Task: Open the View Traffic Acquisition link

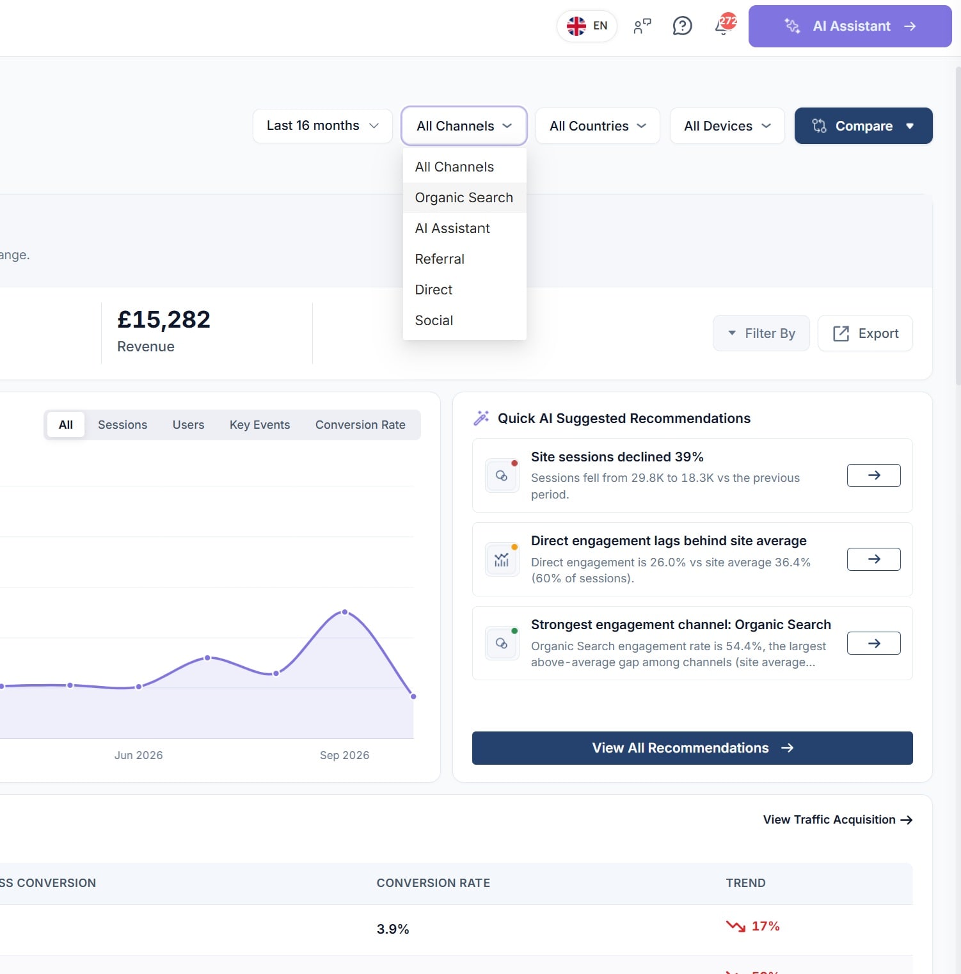Action: tap(838, 820)
